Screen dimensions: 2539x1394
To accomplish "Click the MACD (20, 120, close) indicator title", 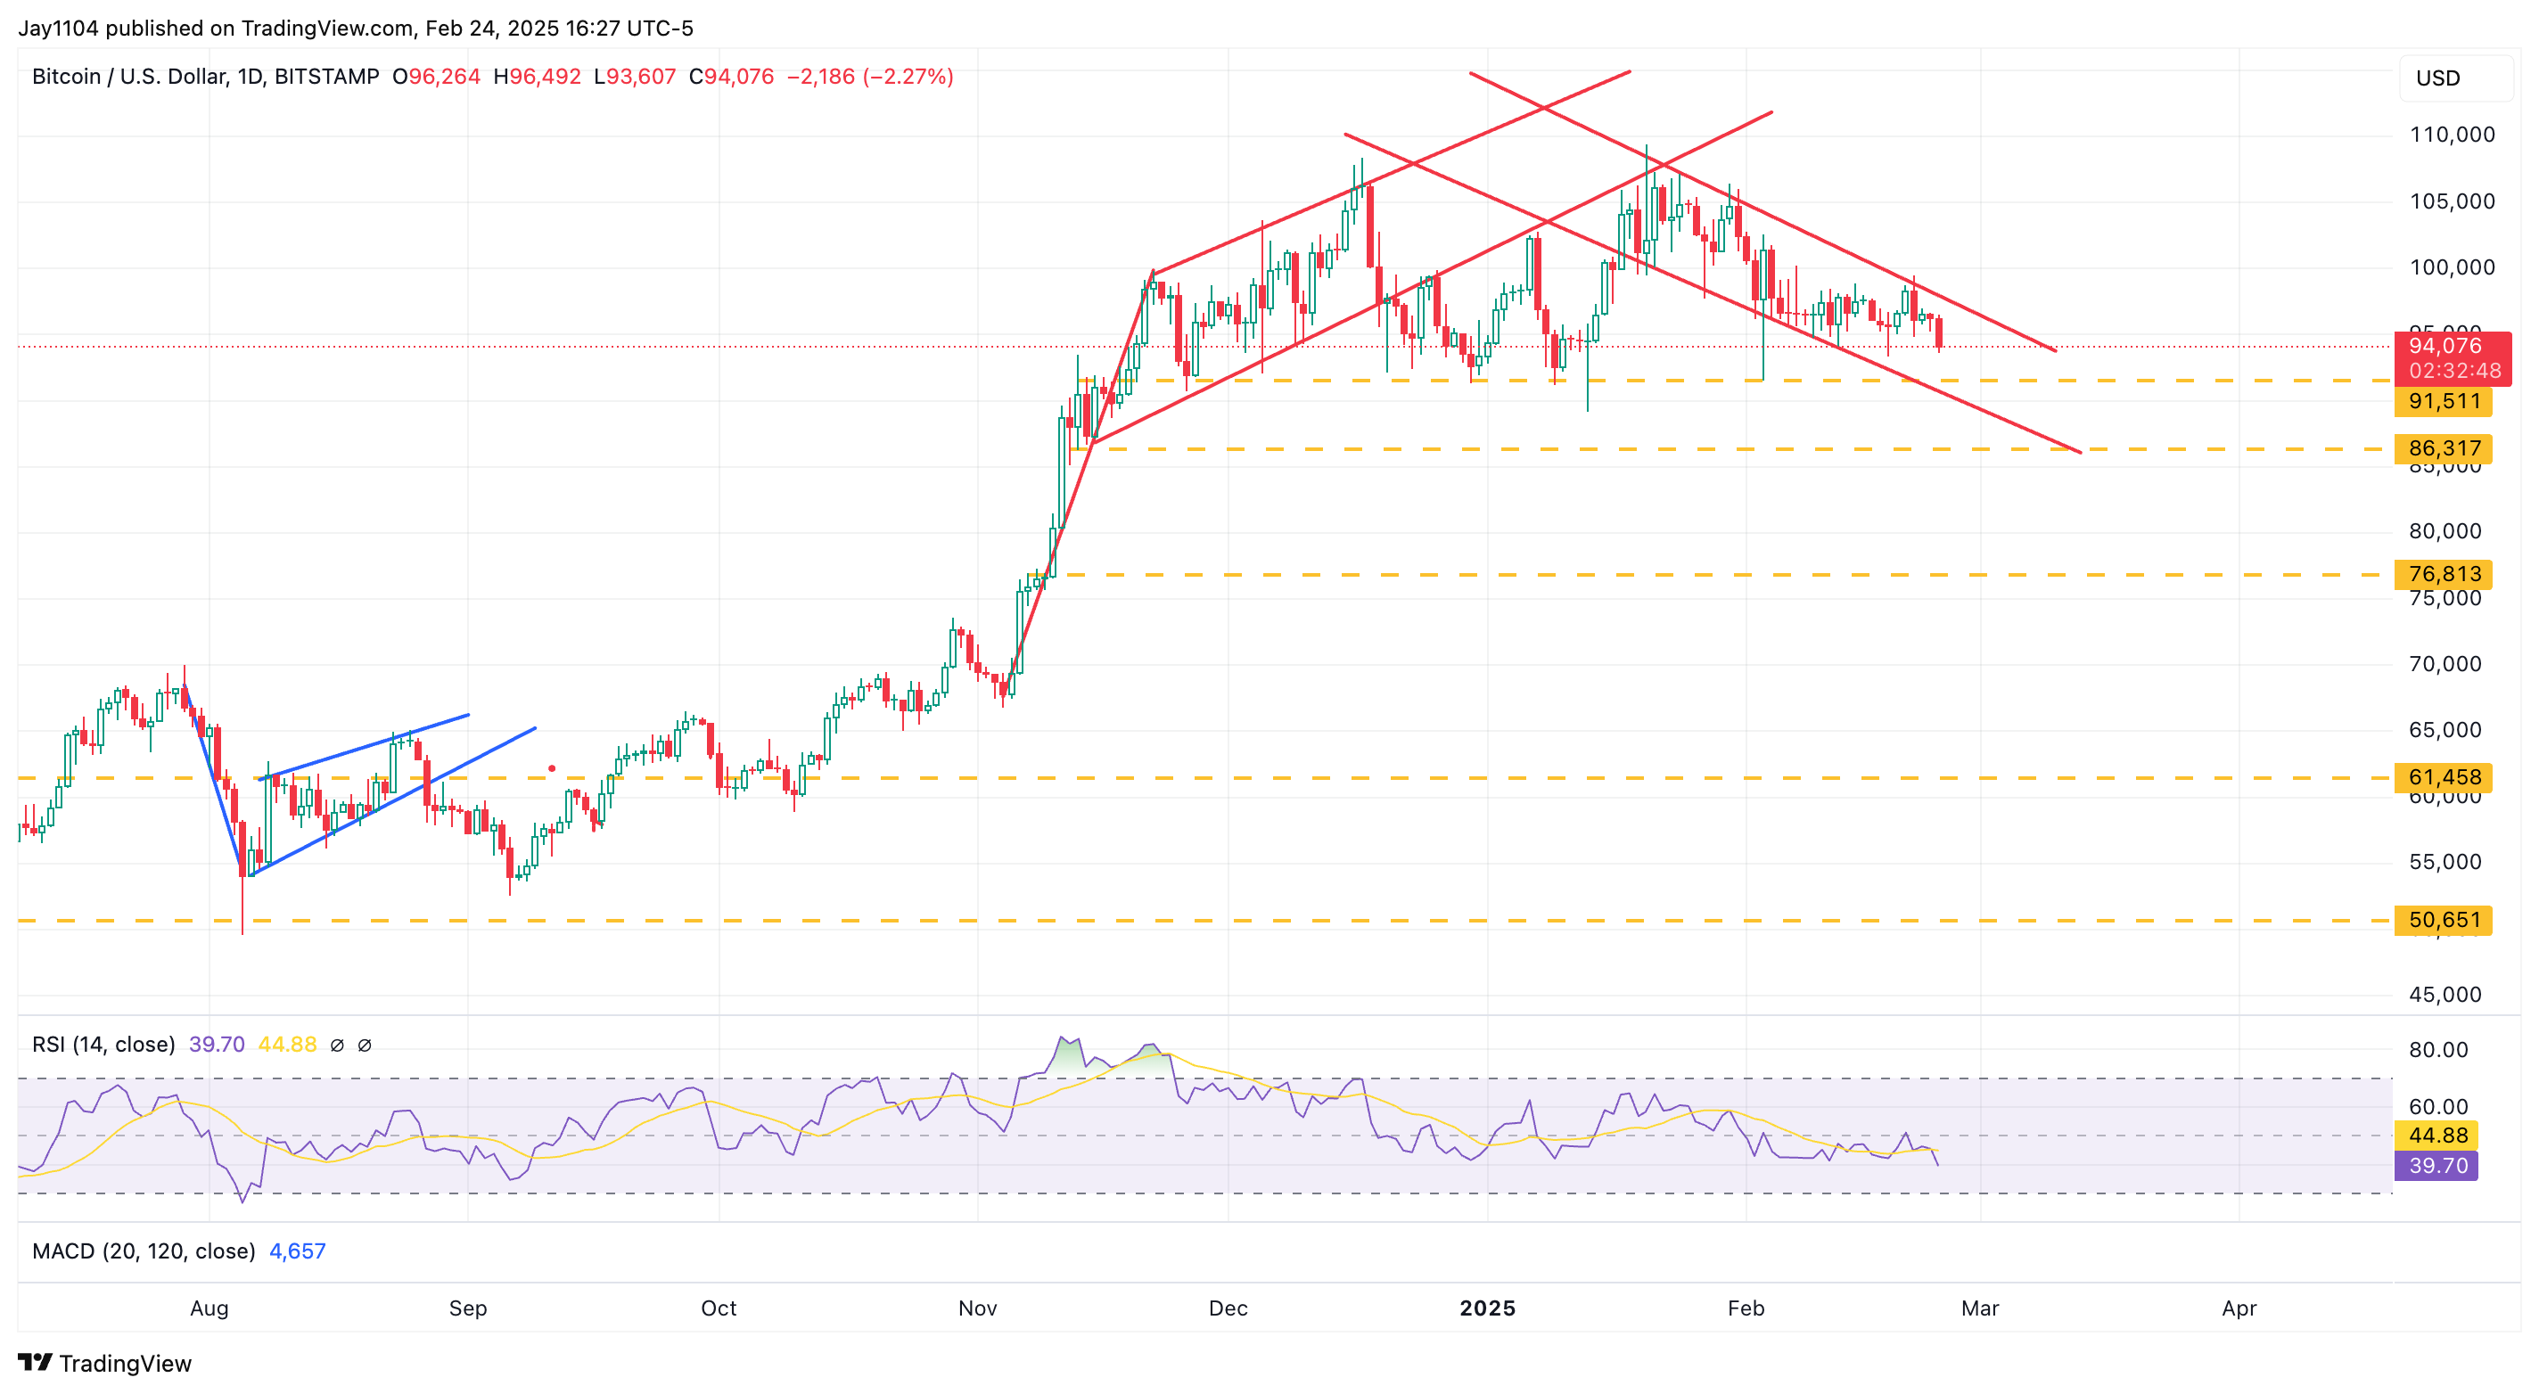I will tap(144, 1251).
